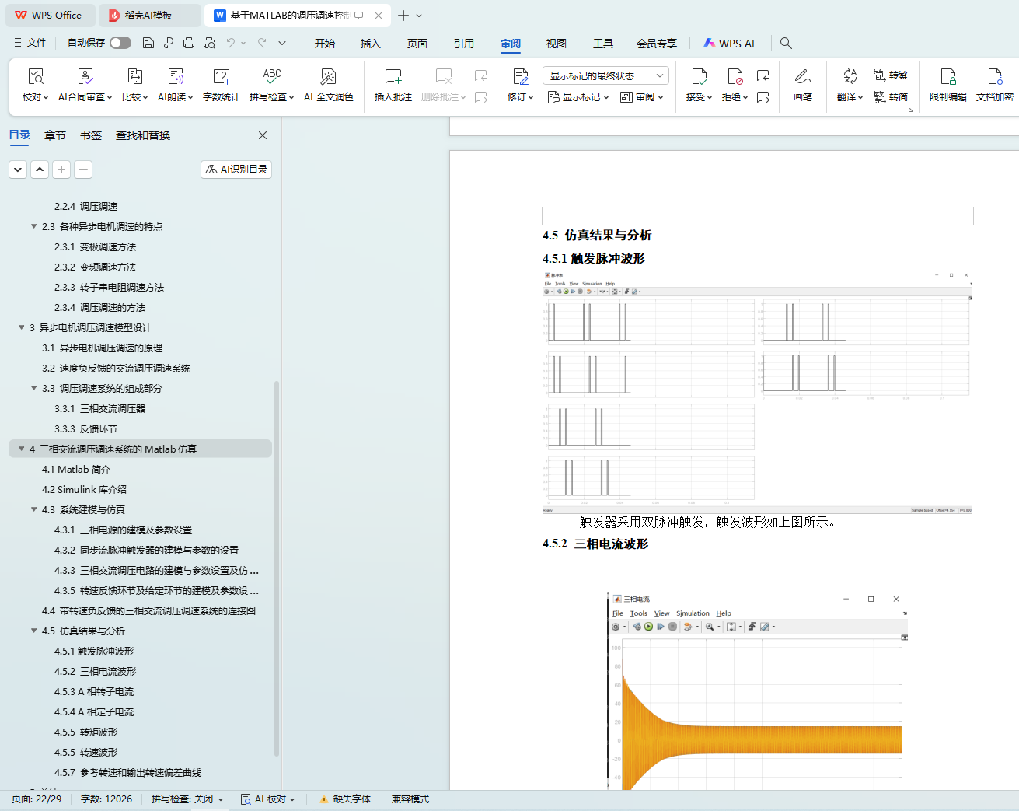Screen dimensions: 1019x811
Task: Click the search magnifier icon in menu bar
Action: point(786,44)
